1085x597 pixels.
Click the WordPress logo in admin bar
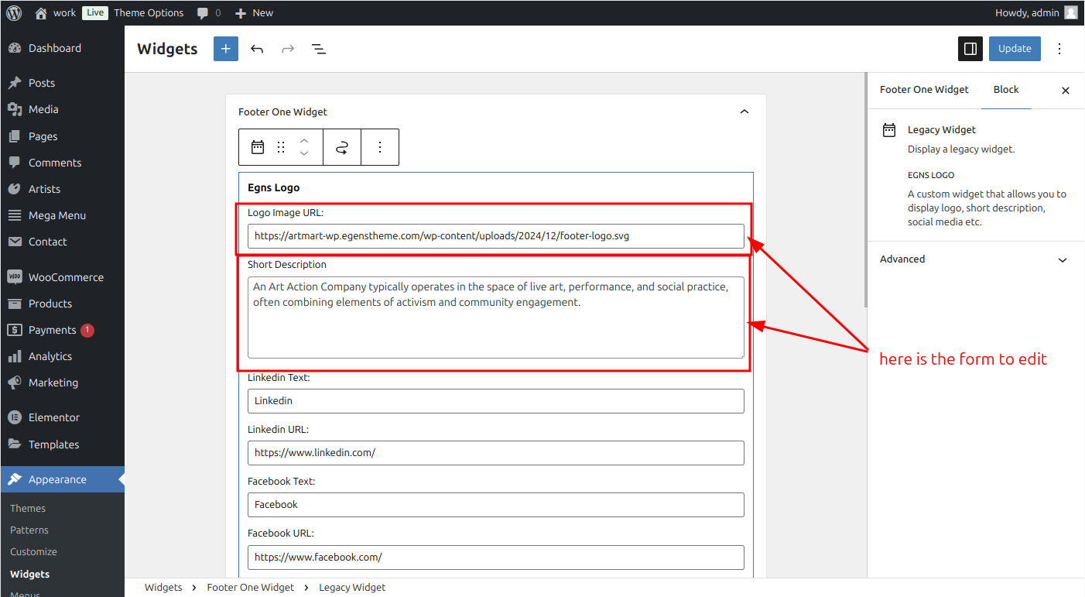click(x=14, y=12)
